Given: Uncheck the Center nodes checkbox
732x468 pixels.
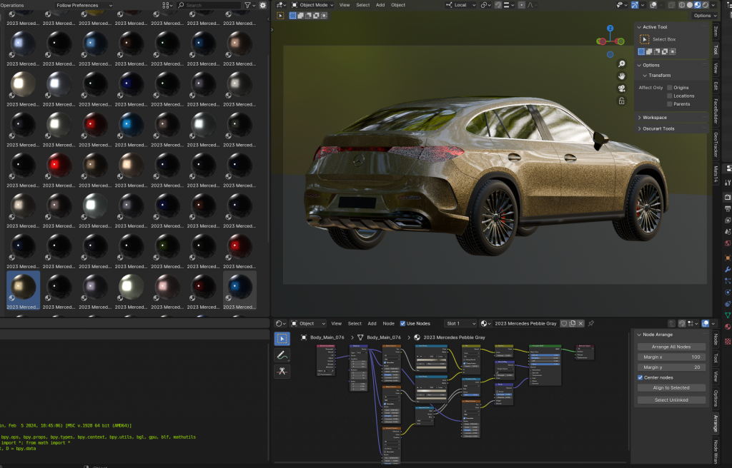Looking at the screenshot, I should pyautogui.click(x=640, y=377).
